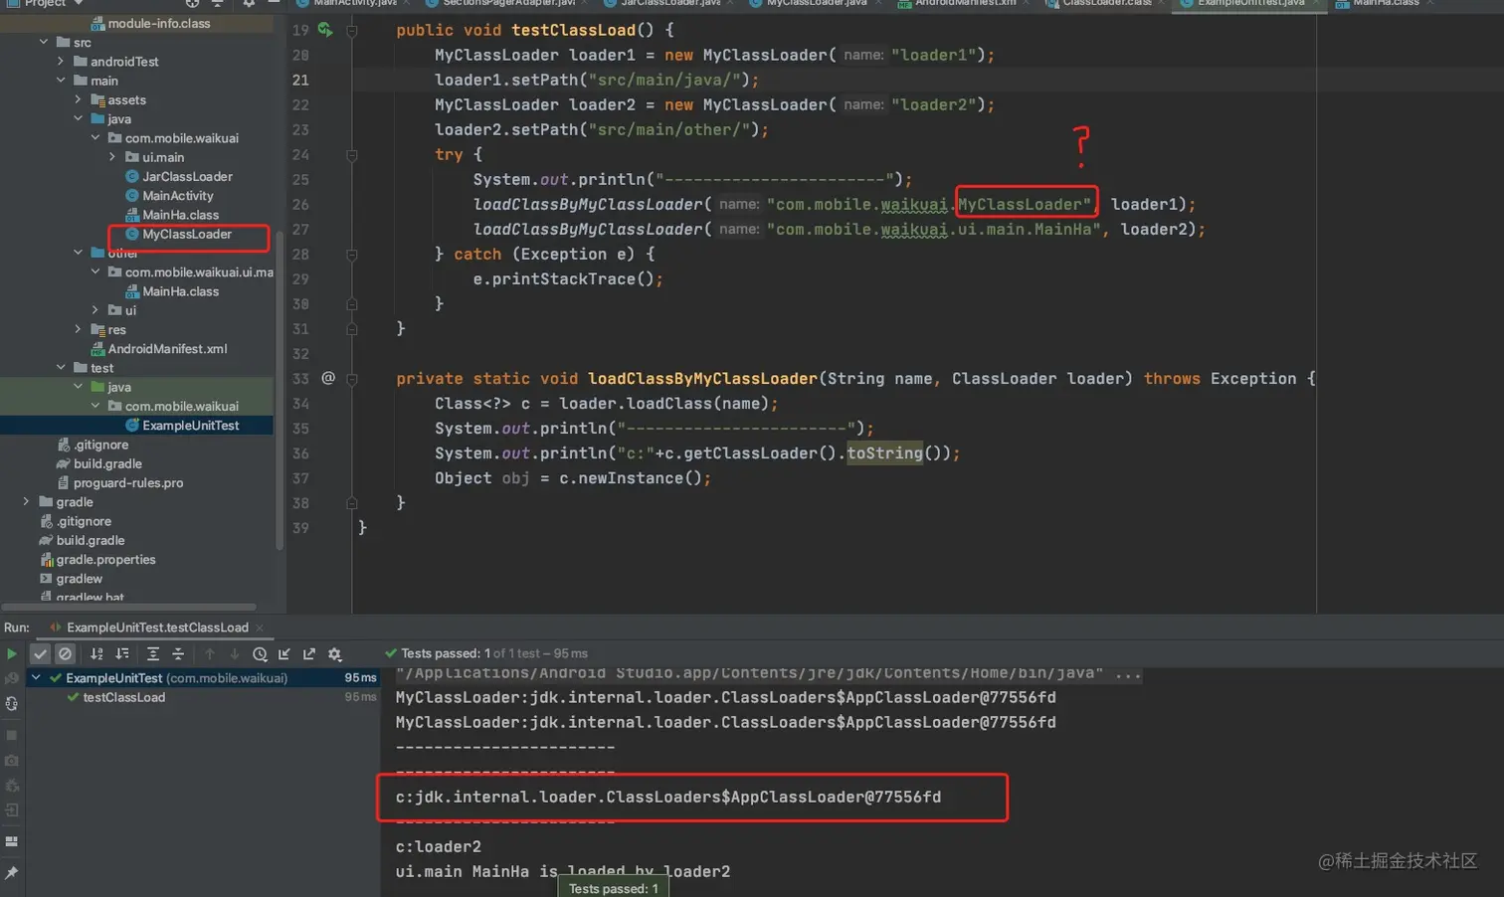
Task: Go to next failed test arrow
Action: [235, 653]
